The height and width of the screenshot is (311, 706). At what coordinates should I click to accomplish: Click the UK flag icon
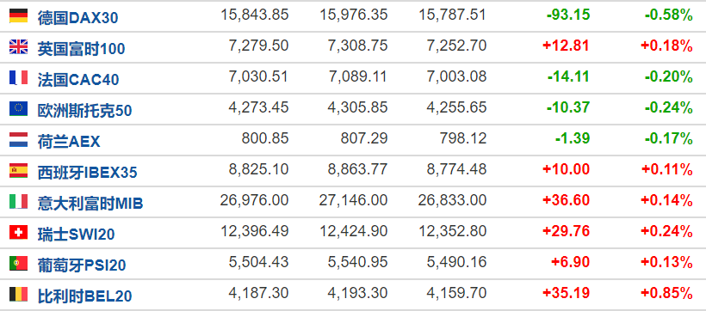[18, 46]
